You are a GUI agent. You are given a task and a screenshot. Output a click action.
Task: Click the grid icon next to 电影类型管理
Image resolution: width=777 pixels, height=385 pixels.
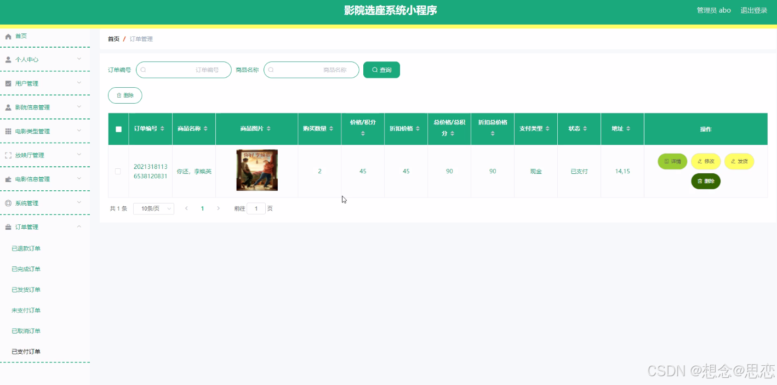tap(8, 132)
